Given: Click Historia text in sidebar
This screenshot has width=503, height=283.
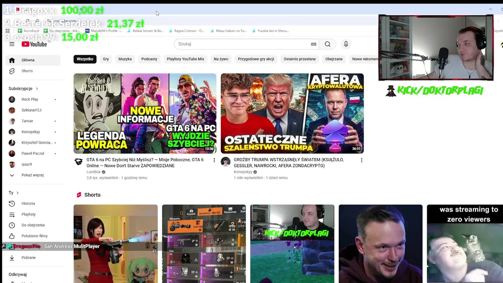Looking at the screenshot, I should pyautogui.click(x=28, y=204).
